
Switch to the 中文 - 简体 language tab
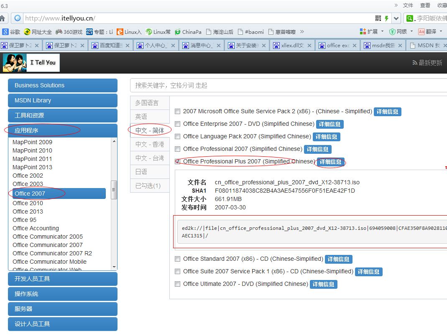(x=150, y=130)
